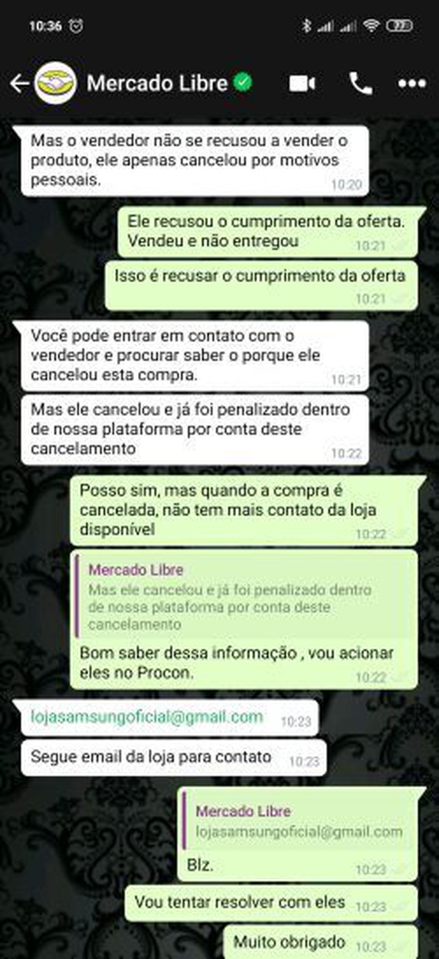Select 'Segue email da loja para contato' message

click(x=173, y=758)
